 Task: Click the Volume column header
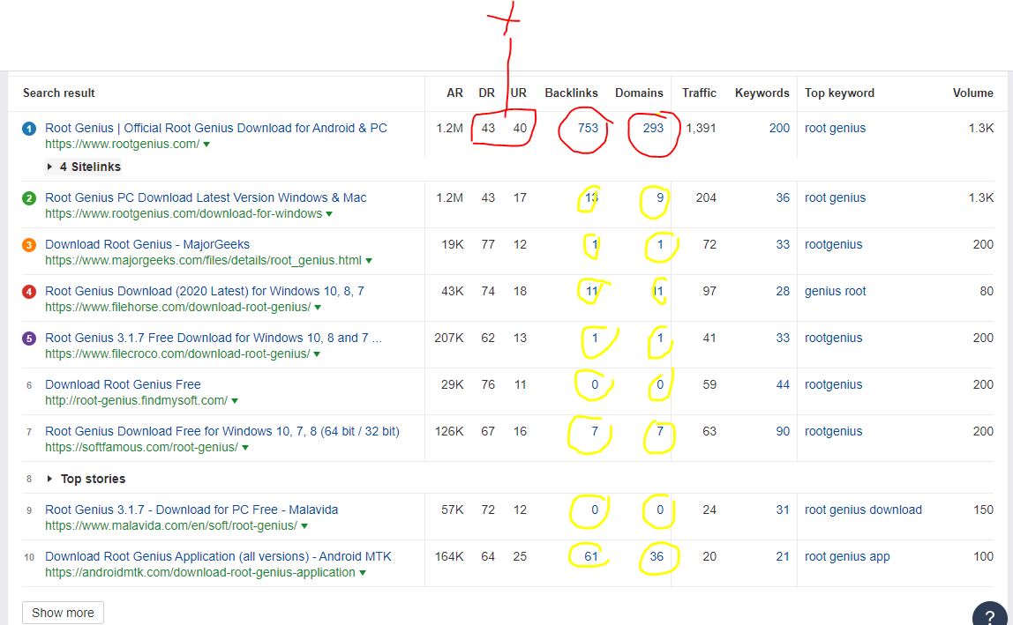(x=973, y=93)
